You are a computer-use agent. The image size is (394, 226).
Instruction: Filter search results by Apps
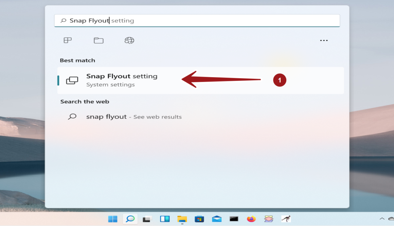tap(68, 40)
